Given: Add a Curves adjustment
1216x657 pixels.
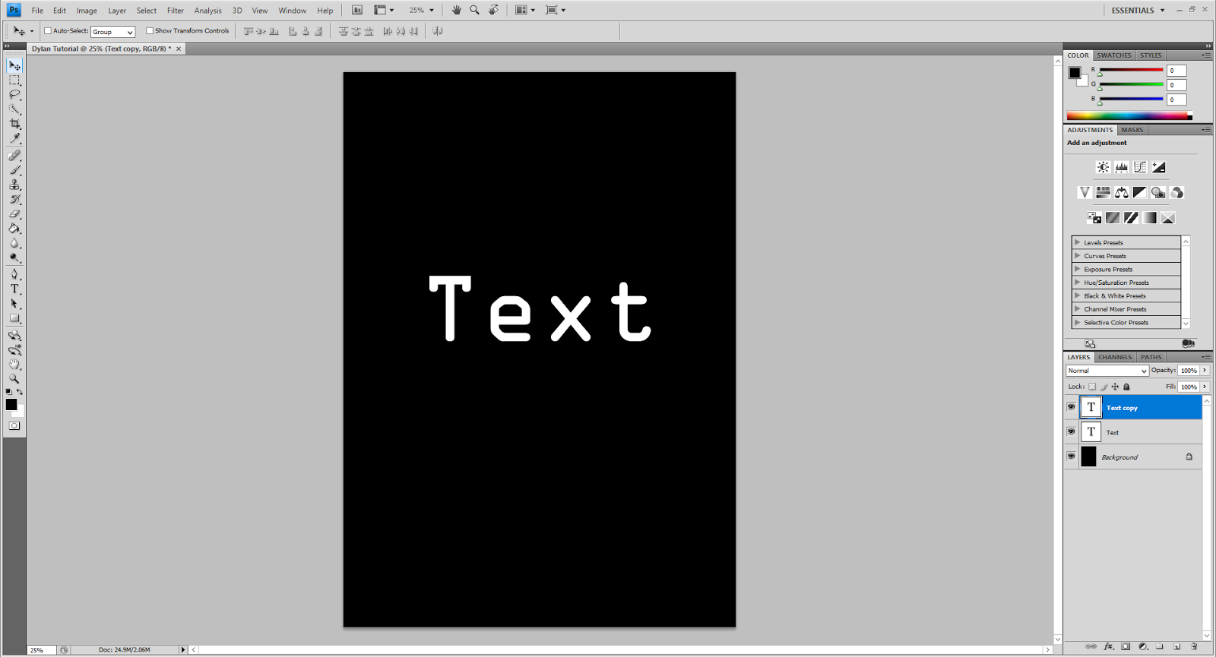Looking at the screenshot, I should (x=1140, y=167).
